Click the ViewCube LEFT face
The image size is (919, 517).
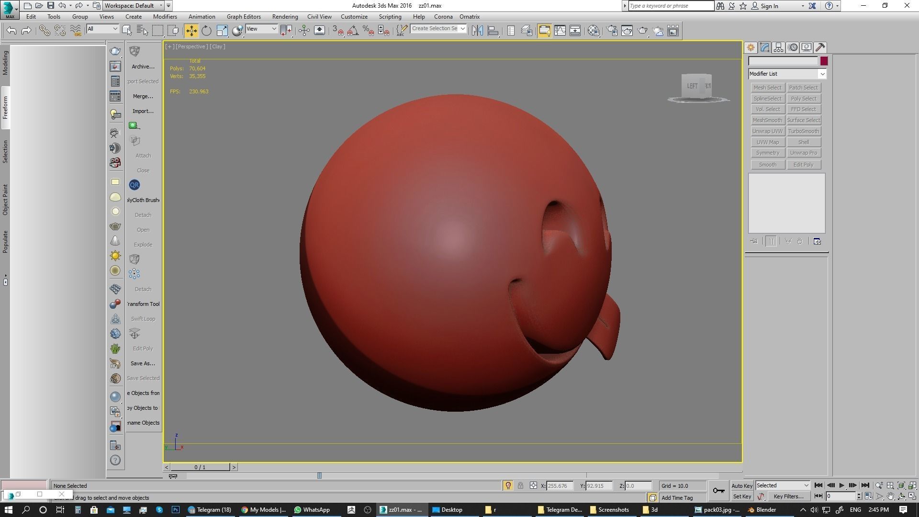[692, 86]
